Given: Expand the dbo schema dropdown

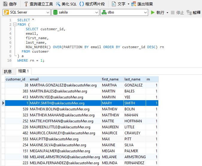Looking at the screenshot, I should click(145, 13).
